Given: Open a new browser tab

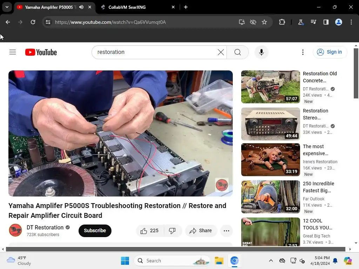Looking at the screenshot, I should tap(186, 7).
